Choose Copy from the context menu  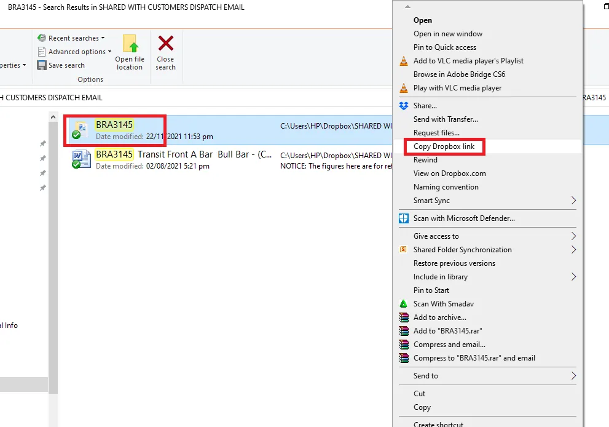click(422, 407)
